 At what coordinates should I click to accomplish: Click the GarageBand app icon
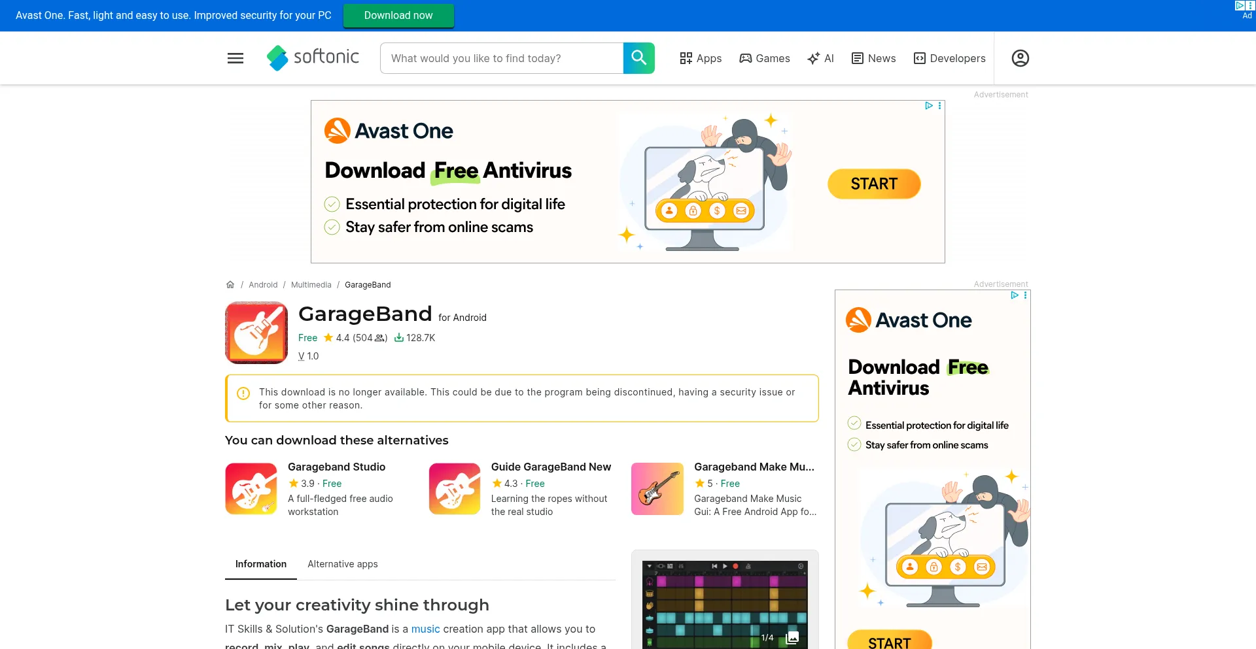point(256,333)
